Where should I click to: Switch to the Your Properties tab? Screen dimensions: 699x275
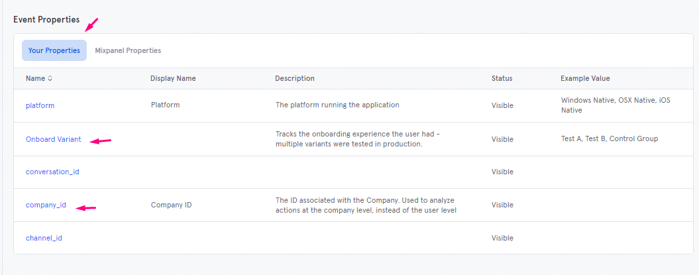point(54,50)
